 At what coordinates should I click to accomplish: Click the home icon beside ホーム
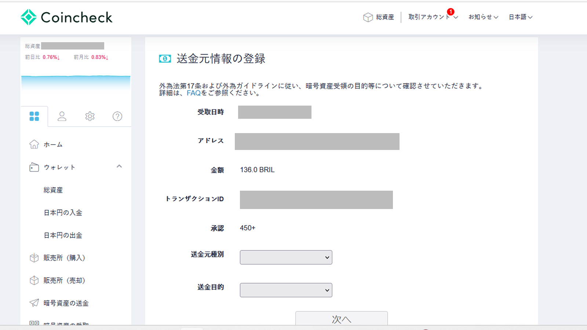(x=34, y=144)
